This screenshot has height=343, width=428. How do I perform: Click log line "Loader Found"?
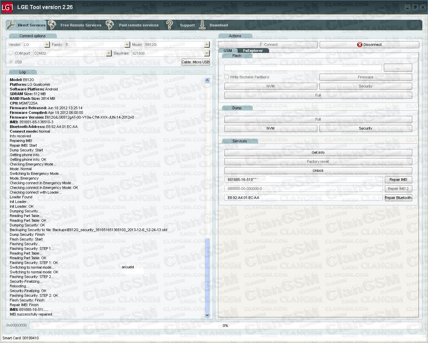click(x=21, y=197)
